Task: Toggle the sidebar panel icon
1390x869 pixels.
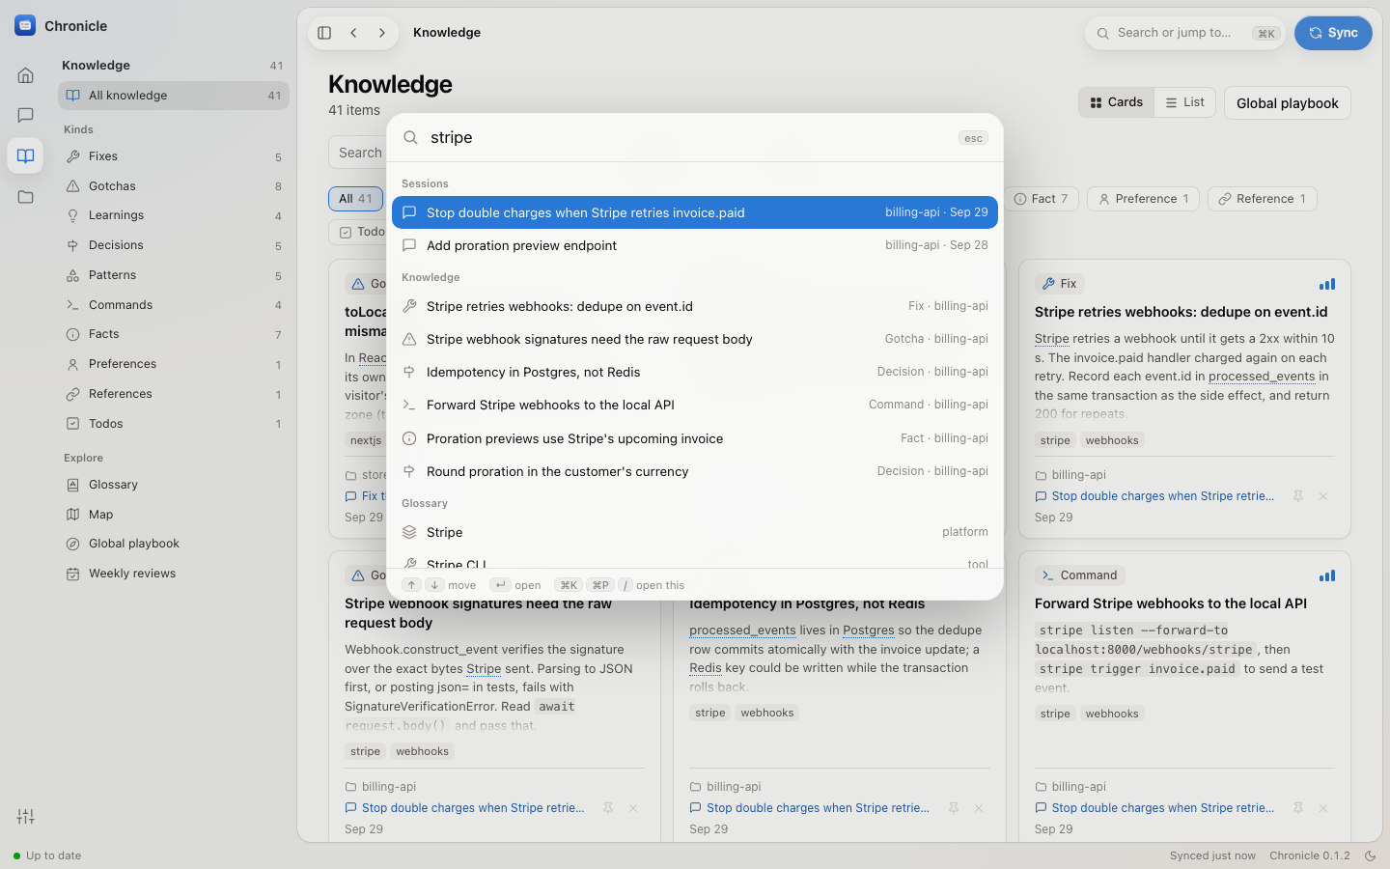Action: point(324,33)
